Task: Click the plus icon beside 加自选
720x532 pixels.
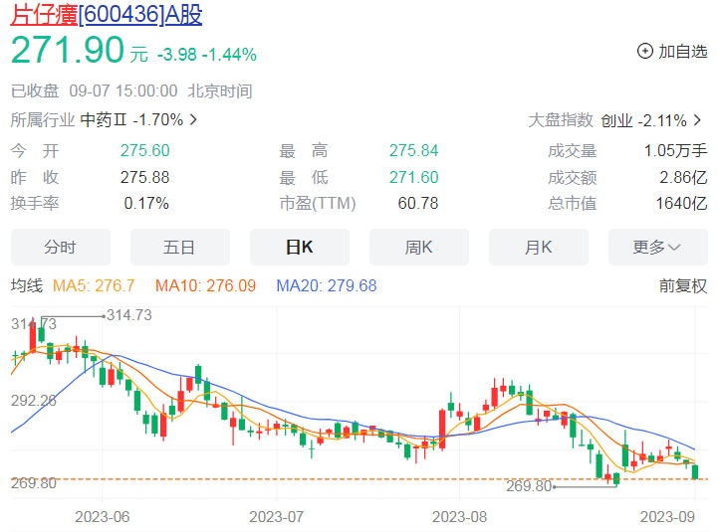Action: 644,51
